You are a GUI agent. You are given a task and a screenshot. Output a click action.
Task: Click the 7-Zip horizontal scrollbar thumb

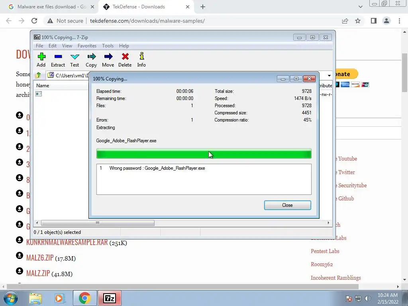pos(98,223)
